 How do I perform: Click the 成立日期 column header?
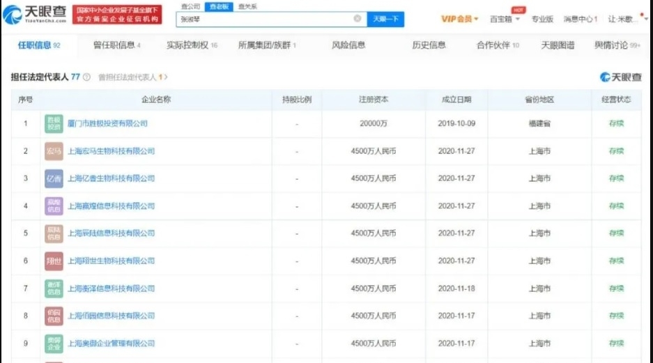click(x=456, y=100)
